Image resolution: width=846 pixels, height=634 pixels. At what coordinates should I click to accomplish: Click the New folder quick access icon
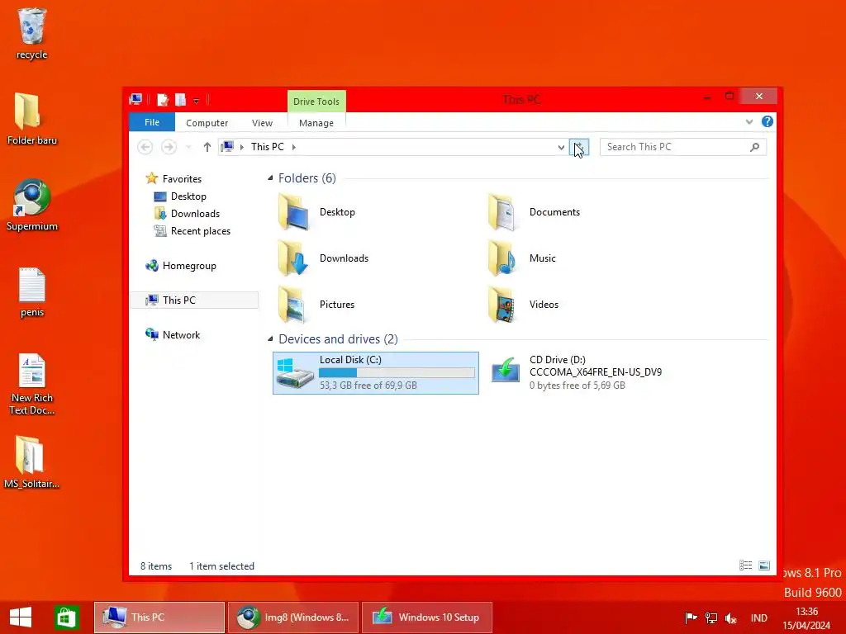180,100
